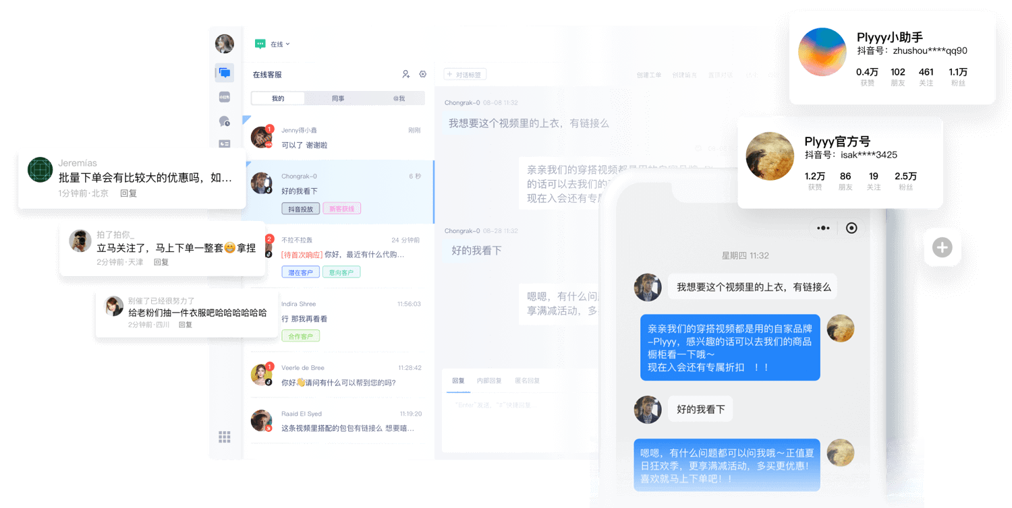The height and width of the screenshot is (508, 1012).
Task: Click the green online status chat icon
Action: (260, 44)
